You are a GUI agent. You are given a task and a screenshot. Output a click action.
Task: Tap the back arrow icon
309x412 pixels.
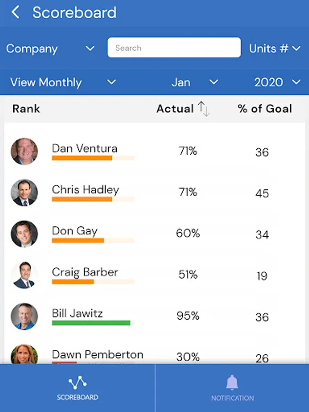pos(16,12)
